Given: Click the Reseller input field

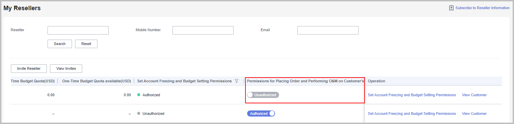Looking at the screenshot, I should point(78,30).
